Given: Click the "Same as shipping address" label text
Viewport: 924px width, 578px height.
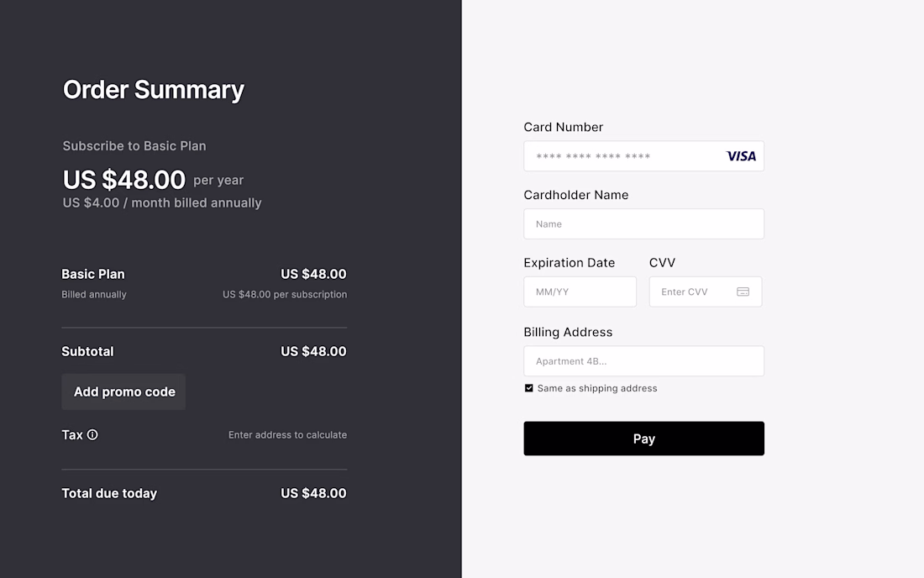Looking at the screenshot, I should point(597,388).
